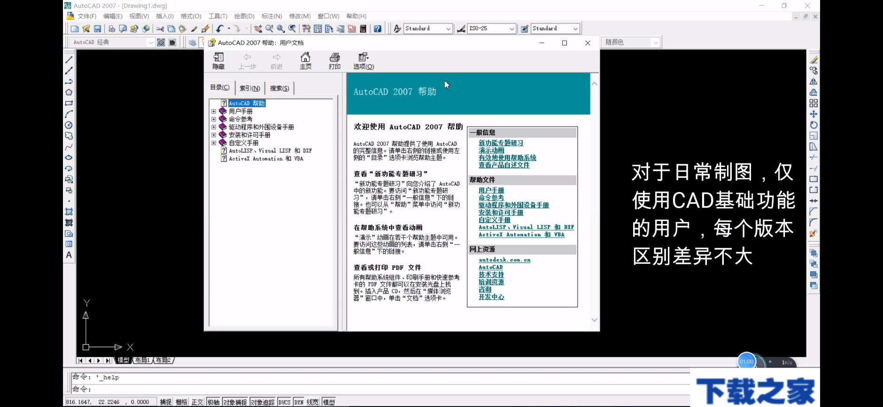The image size is (883, 407).
Task: Toggle Object Snap in status bar
Action: click(235, 402)
